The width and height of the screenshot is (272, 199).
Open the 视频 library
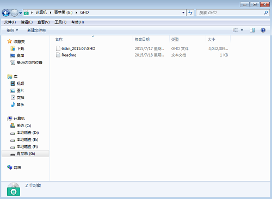pos(21,84)
